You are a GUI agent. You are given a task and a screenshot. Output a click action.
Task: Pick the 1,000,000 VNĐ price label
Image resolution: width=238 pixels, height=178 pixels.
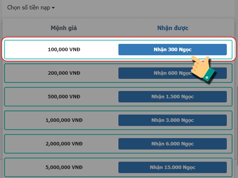(x=64, y=120)
